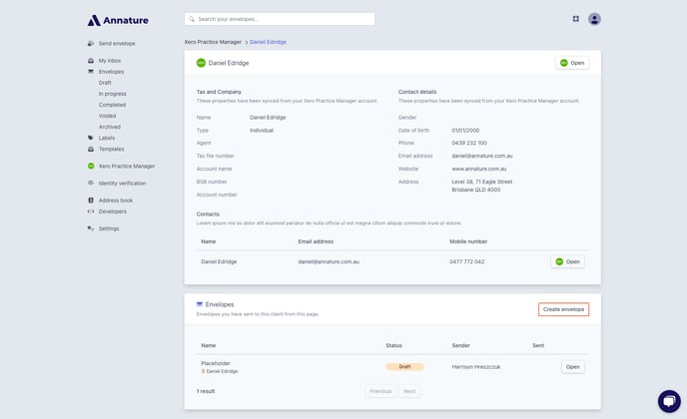687x419 pixels.
Task: Open Completed envelopes
Action: pyautogui.click(x=112, y=105)
